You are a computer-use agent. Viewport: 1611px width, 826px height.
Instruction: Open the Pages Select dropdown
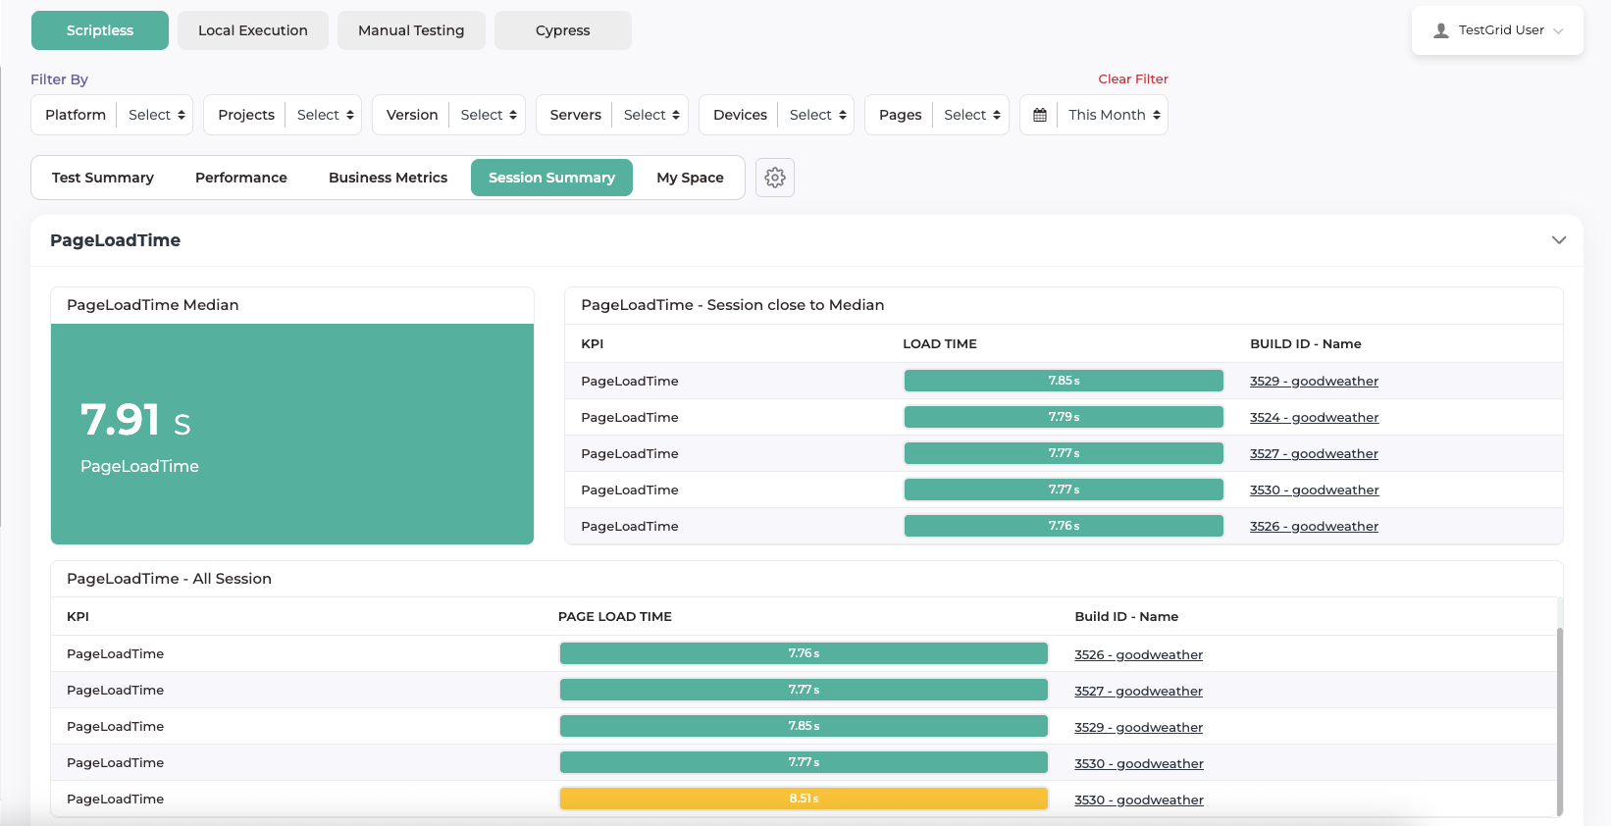(971, 115)
